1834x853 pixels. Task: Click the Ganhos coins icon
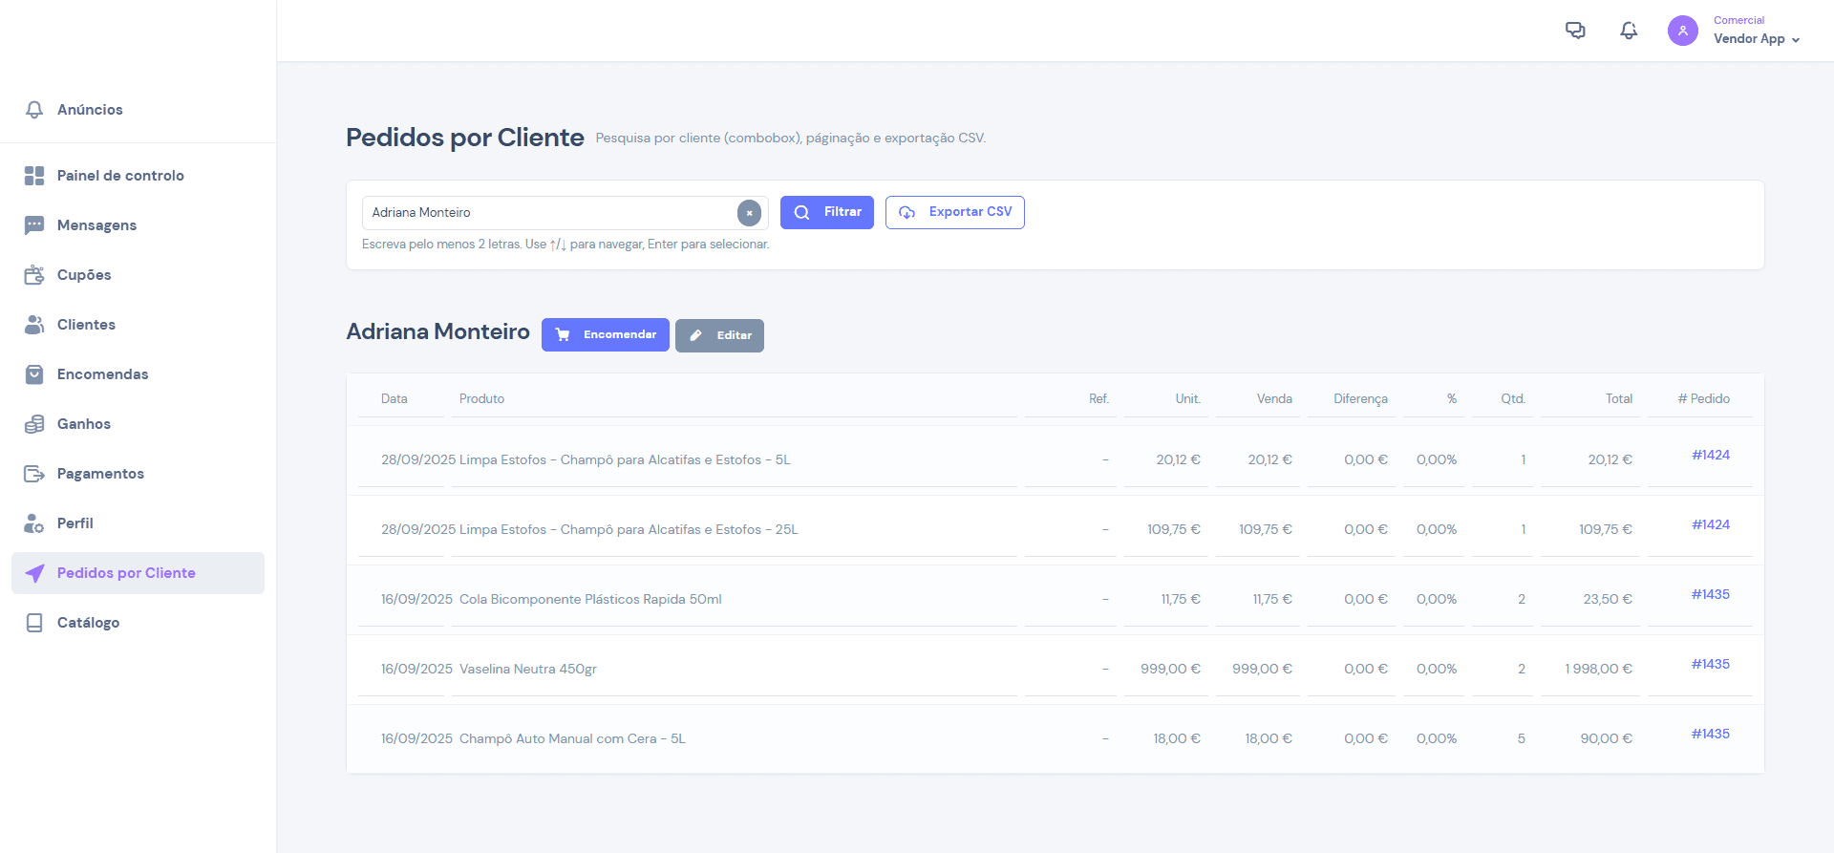coord(34,424)
